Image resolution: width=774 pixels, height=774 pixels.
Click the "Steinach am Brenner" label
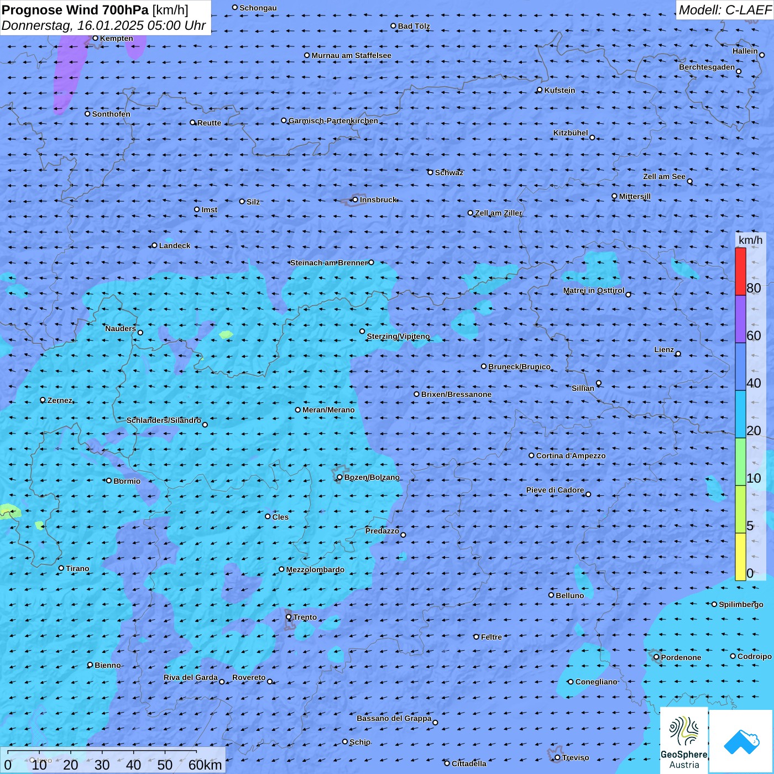click(329, 263)
